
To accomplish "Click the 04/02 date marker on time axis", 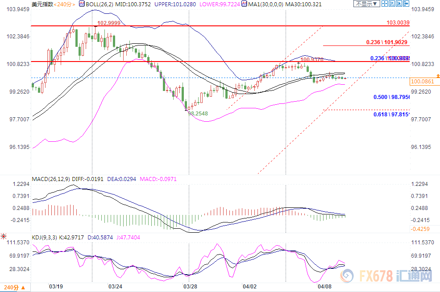I will pyautogui.click(x=249, y=286).
